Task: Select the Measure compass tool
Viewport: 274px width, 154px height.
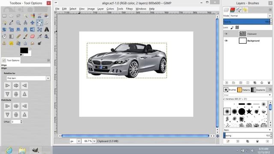Action: (x=26, y=23)
